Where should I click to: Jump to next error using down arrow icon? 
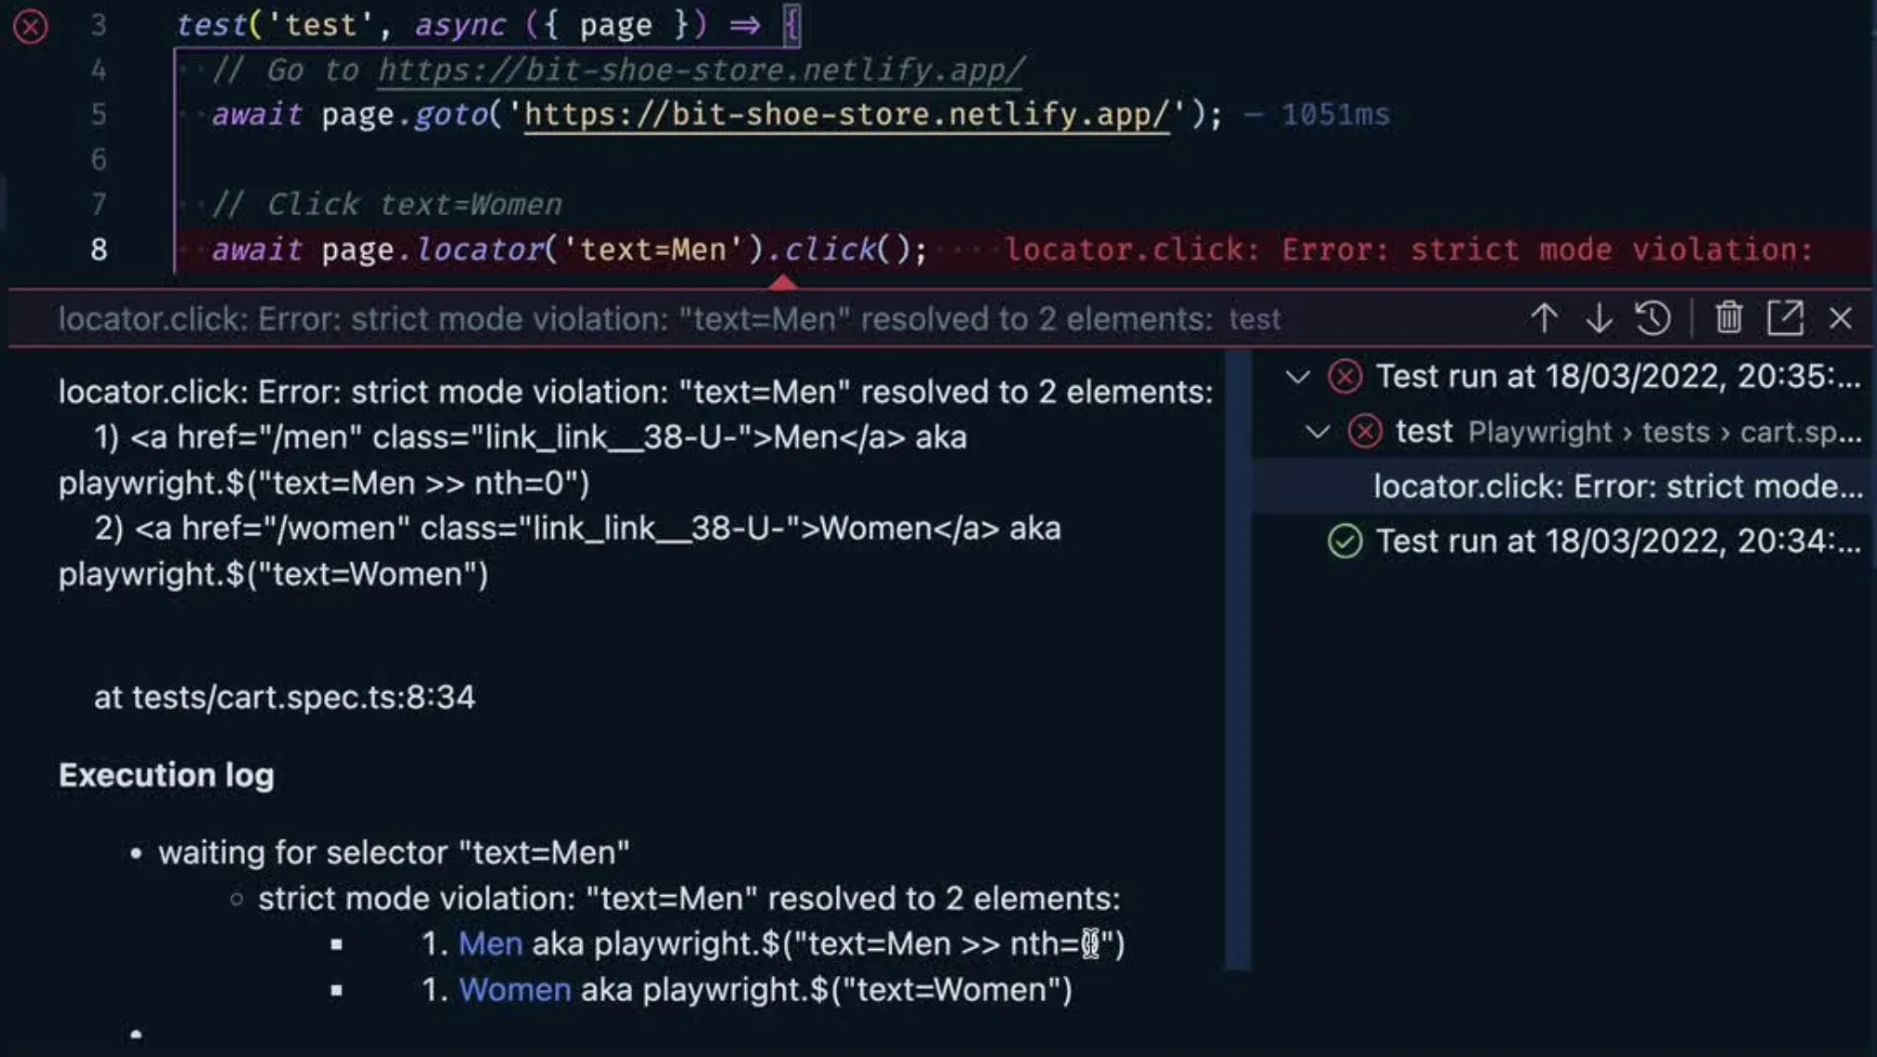pyautogui.click(x=1600, y=318)
